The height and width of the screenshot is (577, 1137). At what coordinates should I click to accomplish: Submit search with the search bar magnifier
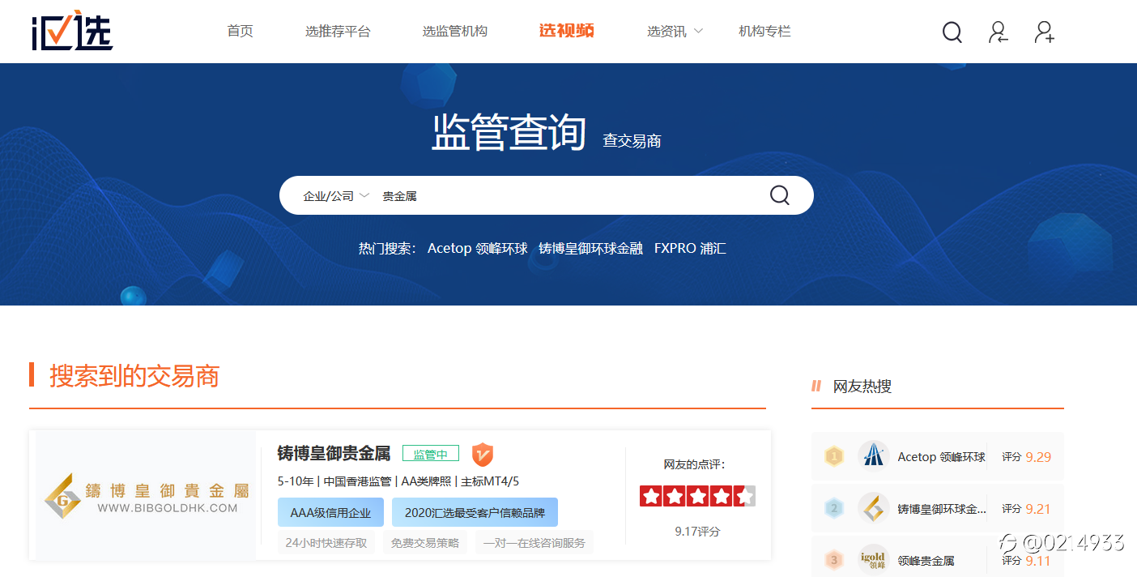(779, 195)
